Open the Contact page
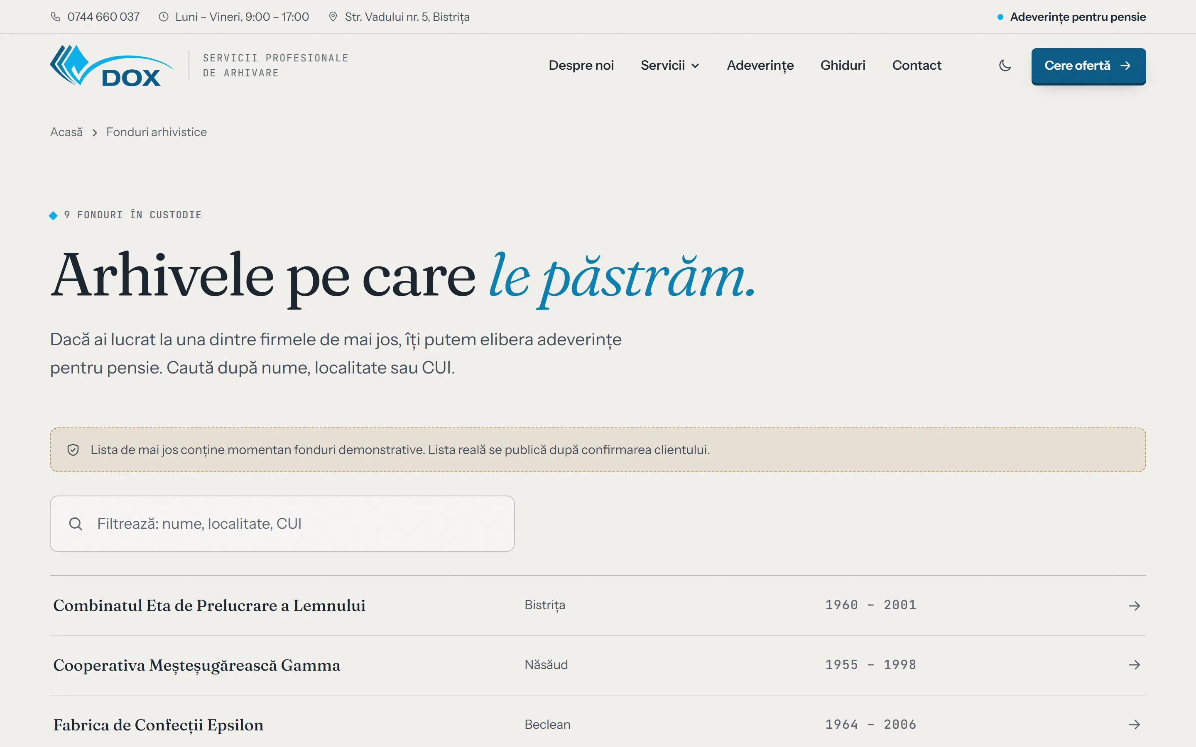This screenshot has height=747, width=1196. [x=917, y=66]
